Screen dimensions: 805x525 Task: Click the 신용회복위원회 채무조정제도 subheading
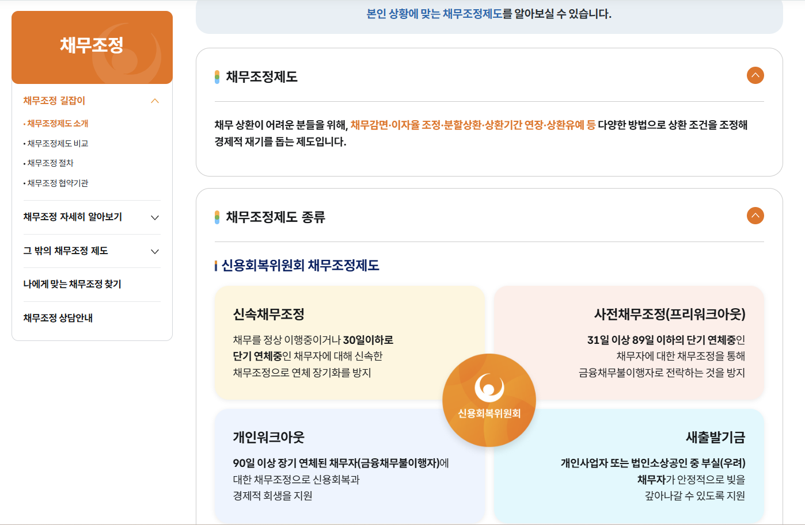click(x=301, y=266)
